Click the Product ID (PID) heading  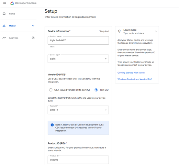(57, 143)
